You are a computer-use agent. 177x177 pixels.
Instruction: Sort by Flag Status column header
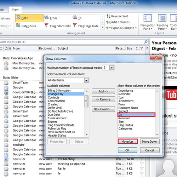142,48
